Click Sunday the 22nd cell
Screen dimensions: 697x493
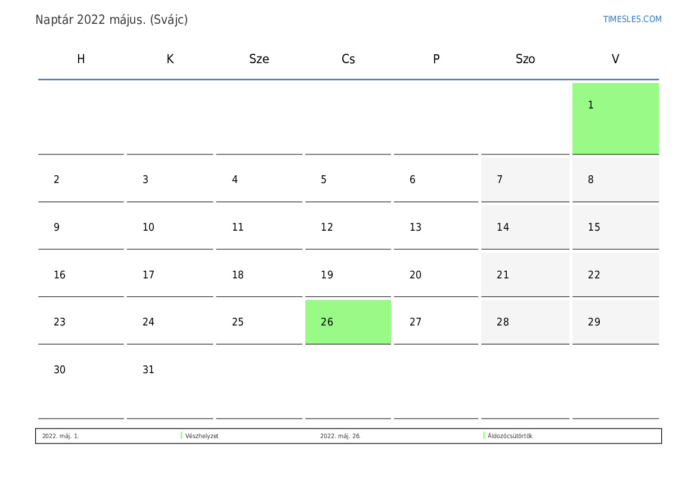click(615, 275)
